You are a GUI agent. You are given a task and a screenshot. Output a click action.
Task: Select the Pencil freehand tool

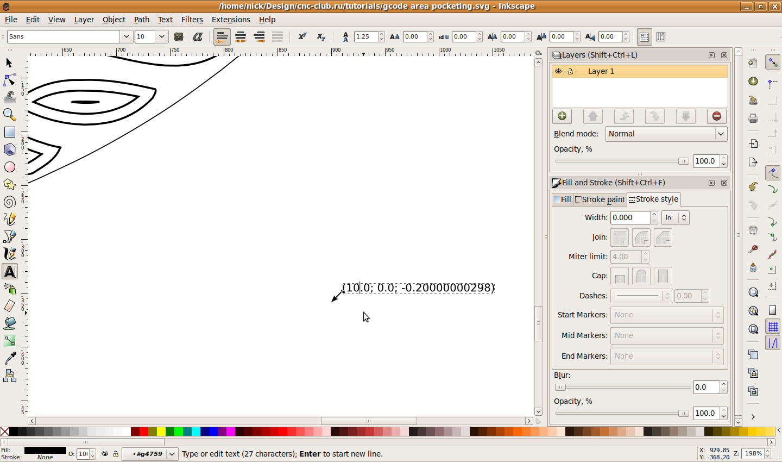point(9,219)
